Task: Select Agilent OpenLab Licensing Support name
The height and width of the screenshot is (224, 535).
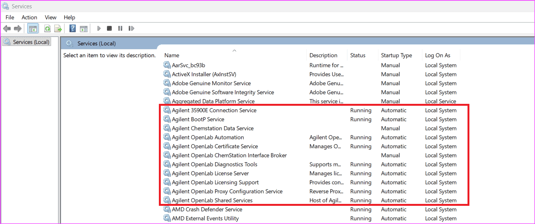Action: point(215,182)
